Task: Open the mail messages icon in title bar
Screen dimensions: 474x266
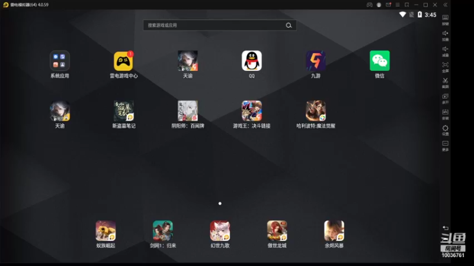Action: [388, 5]
